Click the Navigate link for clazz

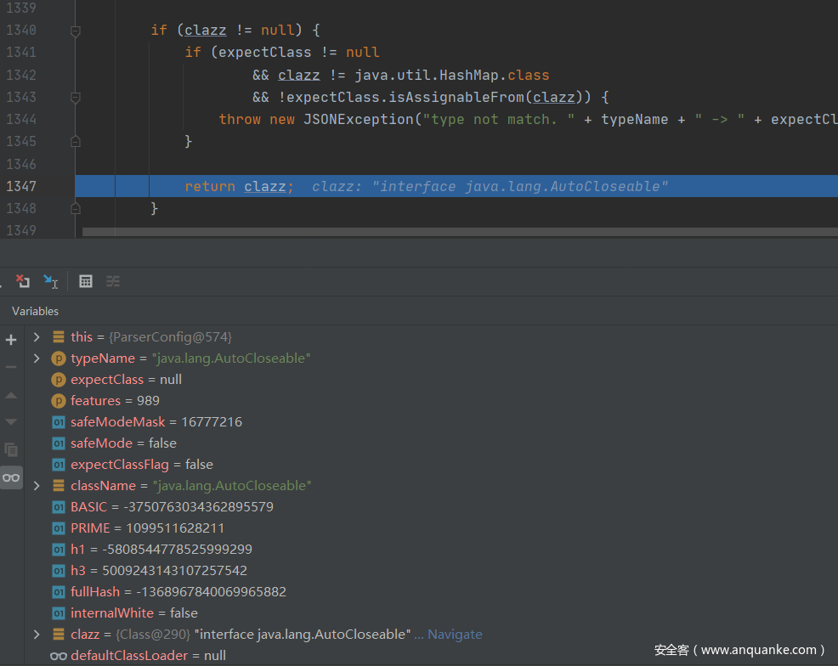coord(454,635)
